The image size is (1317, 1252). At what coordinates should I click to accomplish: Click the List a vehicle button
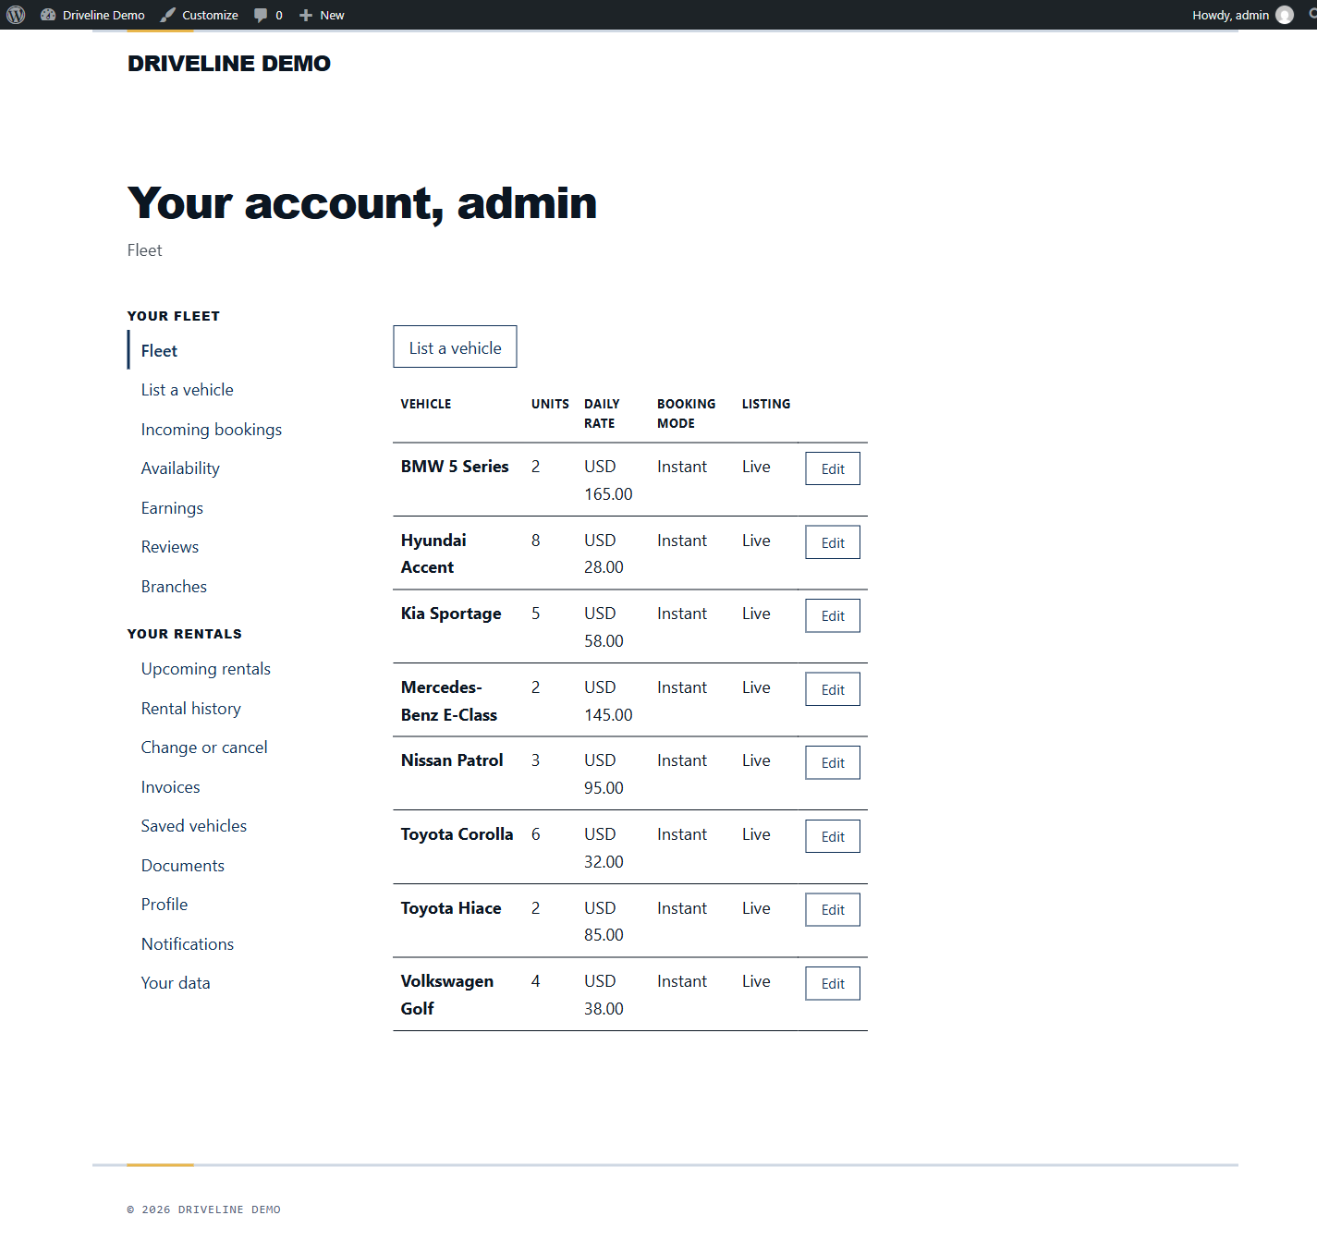click(455, 346)
